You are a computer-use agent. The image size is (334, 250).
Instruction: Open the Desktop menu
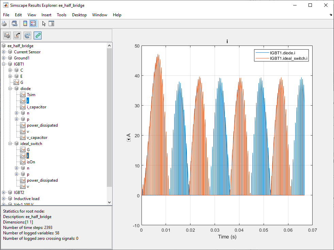pos(79,15)
